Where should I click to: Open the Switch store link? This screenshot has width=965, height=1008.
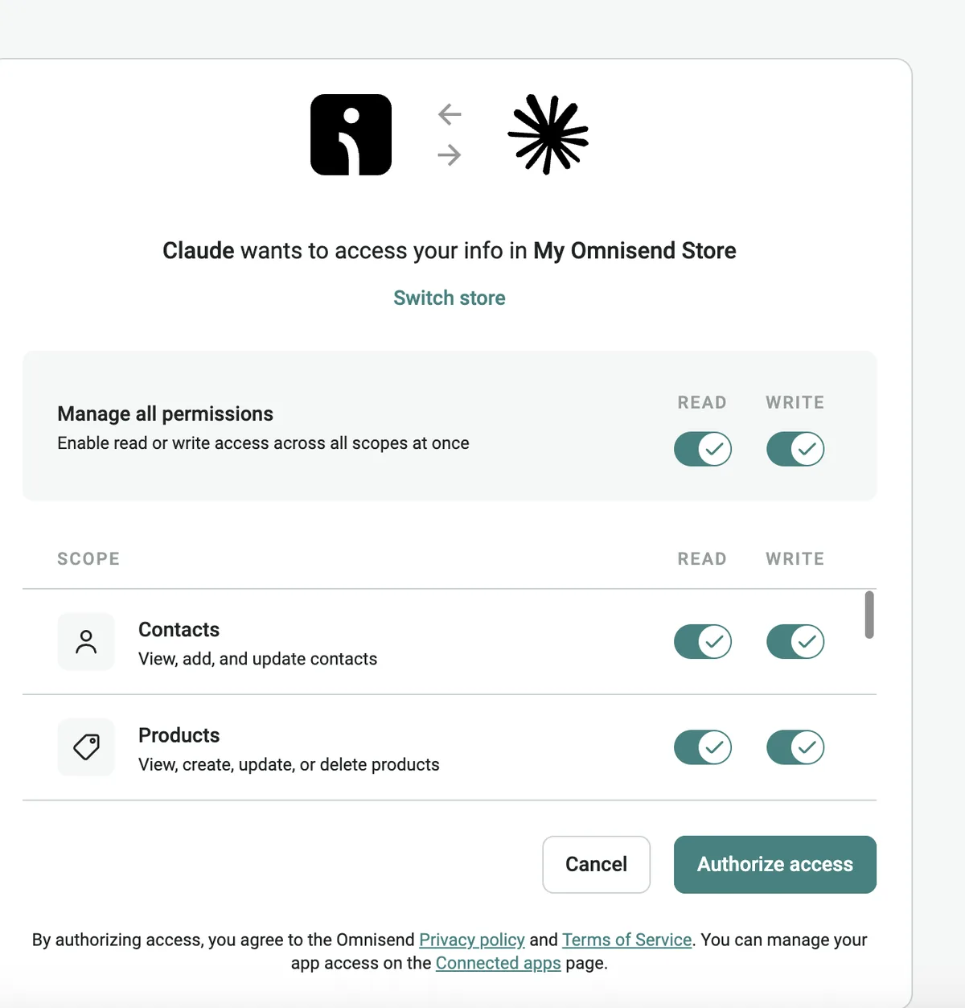(450, 298)
